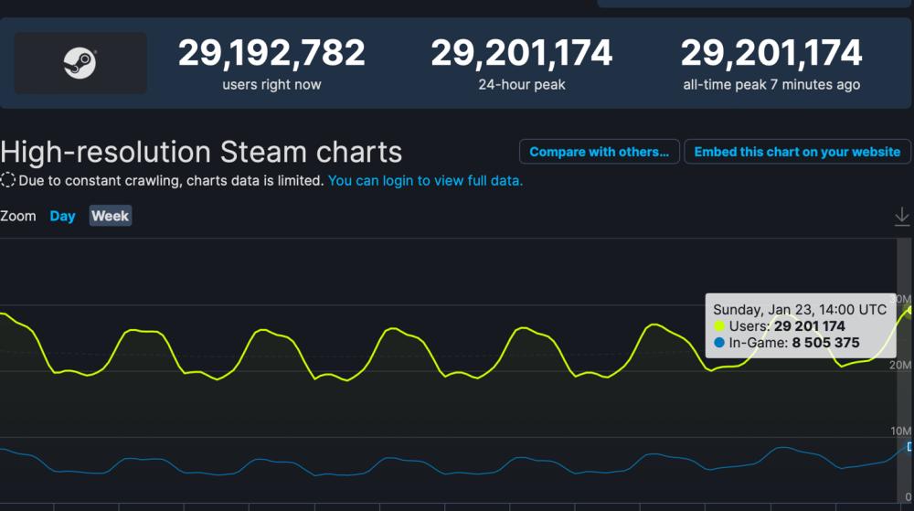Screen dimensions: 914x511
Task: Click the blue In-Game series dot in tooltip
Action: (719, 343)
